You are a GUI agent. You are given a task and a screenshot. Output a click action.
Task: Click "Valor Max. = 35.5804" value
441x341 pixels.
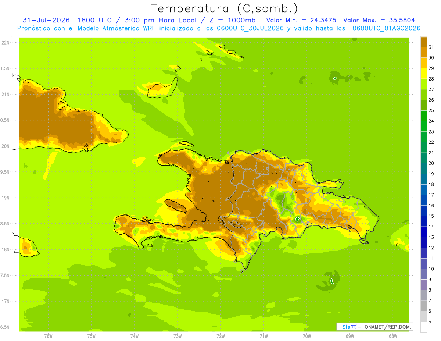pyautogui.click(x=379, y=20)
